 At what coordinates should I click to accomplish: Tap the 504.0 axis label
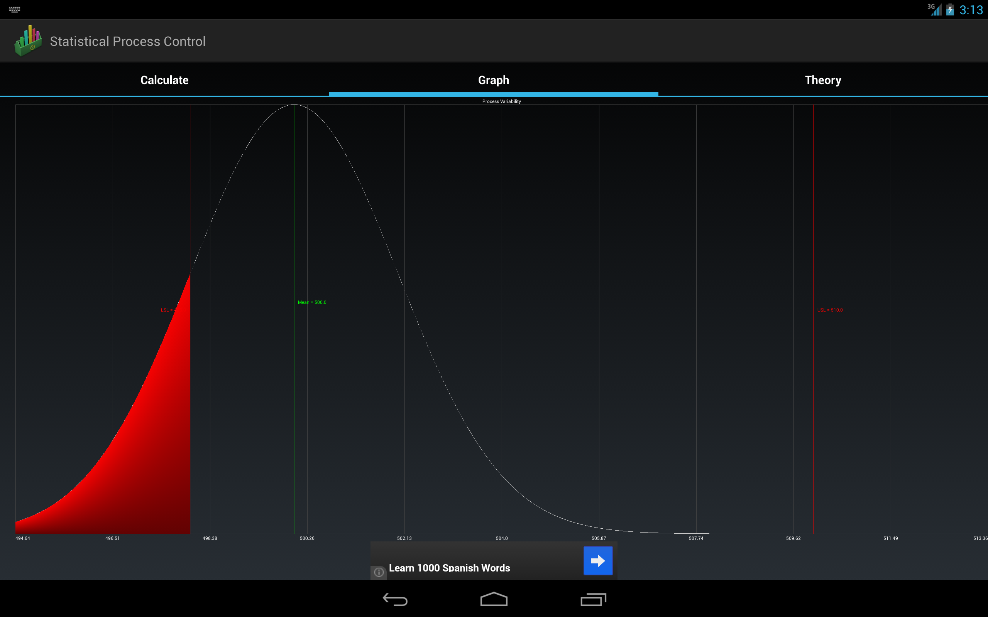(501, 538)
